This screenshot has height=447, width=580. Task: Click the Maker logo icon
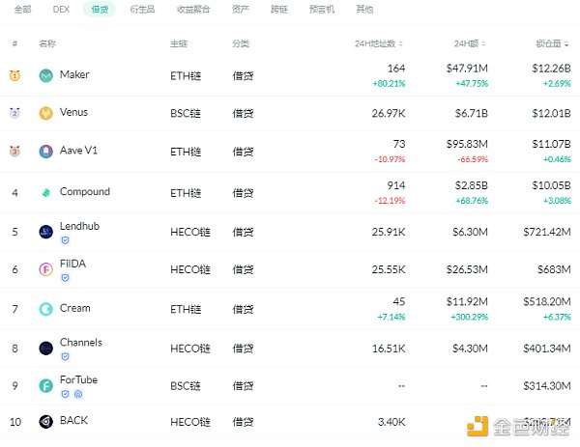(x=45, y=75)
